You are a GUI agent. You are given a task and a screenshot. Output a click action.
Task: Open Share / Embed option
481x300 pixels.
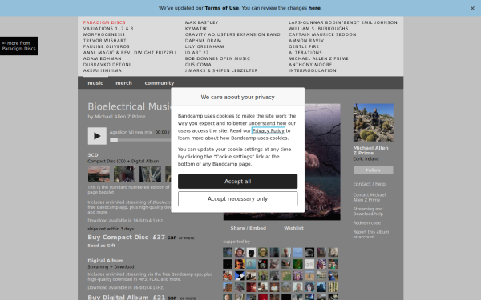249,228
